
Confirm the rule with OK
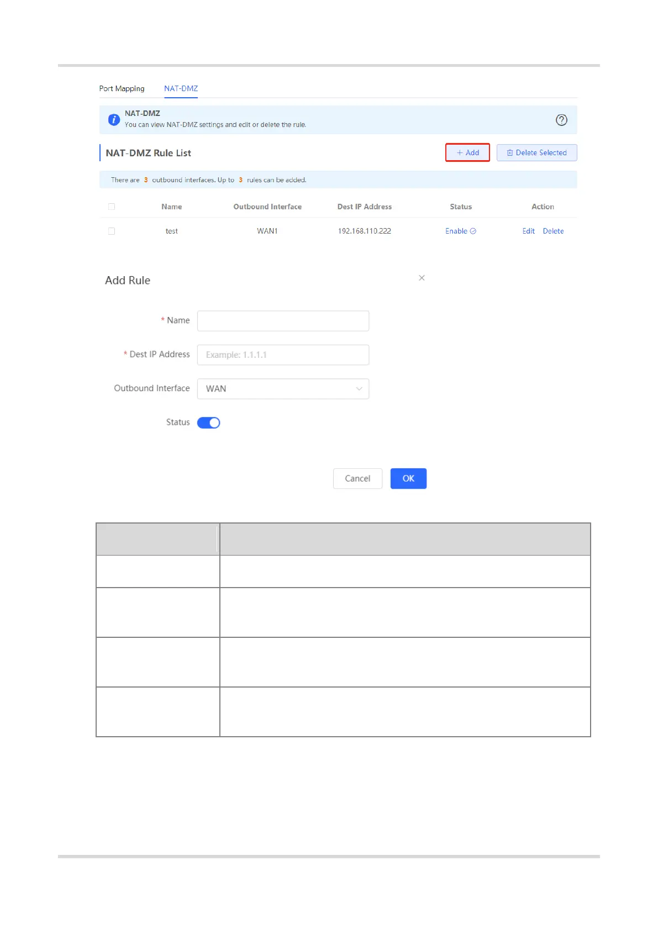[x=408, y=479]
